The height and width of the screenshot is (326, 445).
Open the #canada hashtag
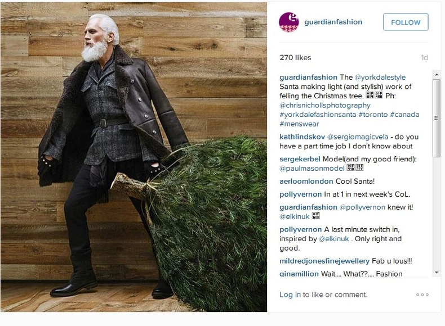404,115
